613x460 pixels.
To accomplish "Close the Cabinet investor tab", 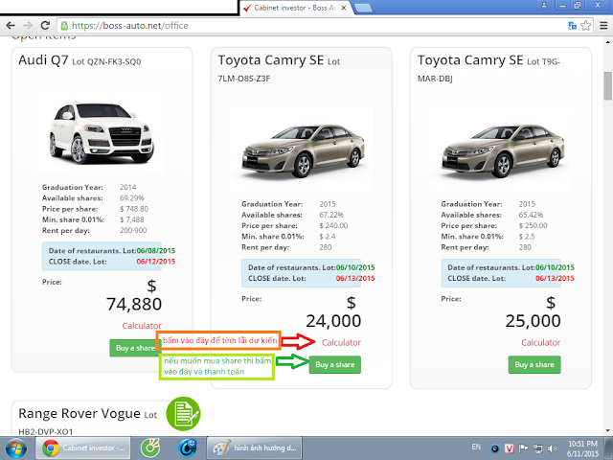I will pyautogui.click(x=344, y=8).
